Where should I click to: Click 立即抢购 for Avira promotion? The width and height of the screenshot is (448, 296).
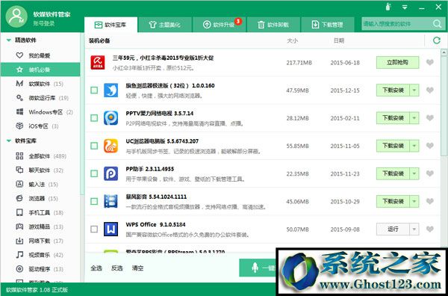(397, 62)
